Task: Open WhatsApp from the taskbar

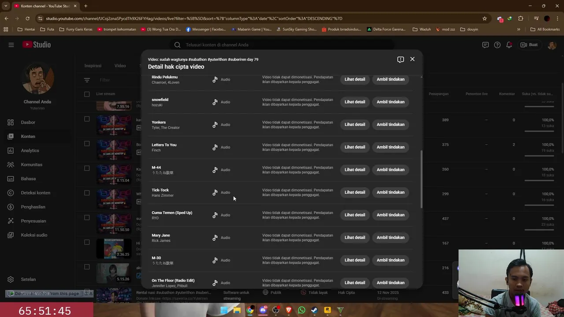Action: click(301, 310)
